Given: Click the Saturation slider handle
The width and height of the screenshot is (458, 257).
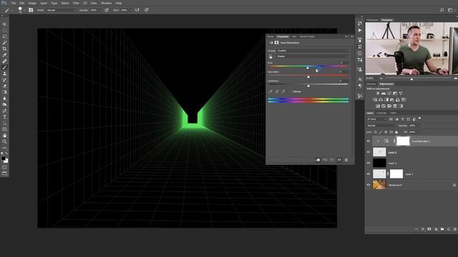Looking at the screenshot, I should pyautogui.click(x=308, y=77).
